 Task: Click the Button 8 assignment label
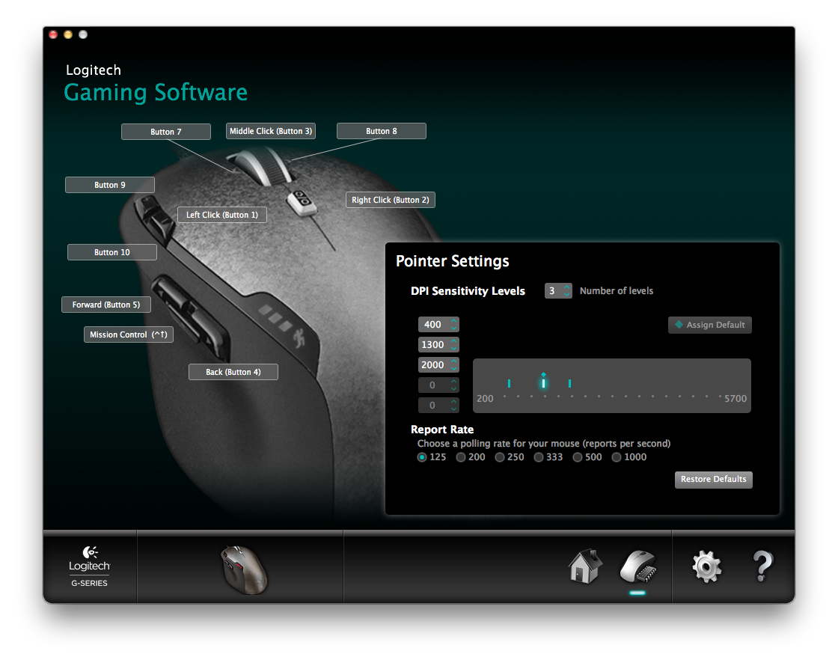(381, 131)
